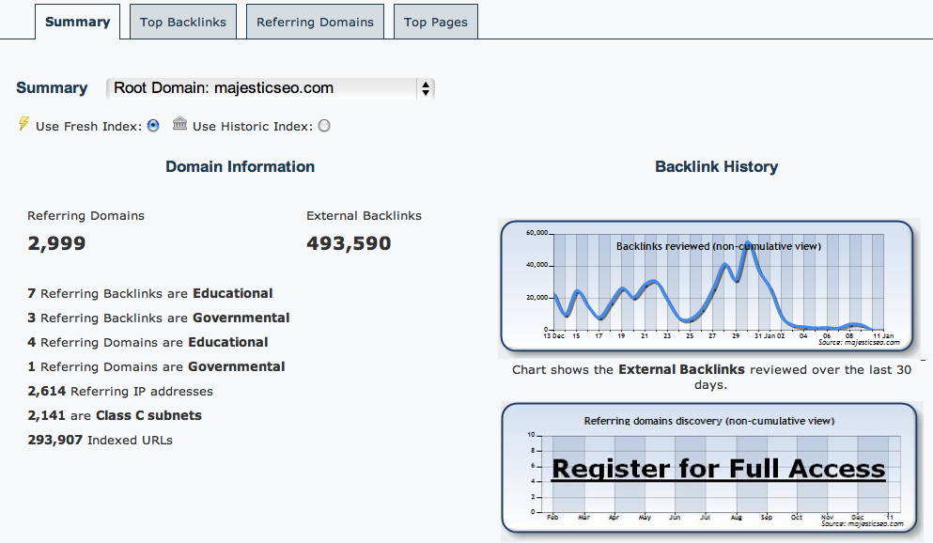Click the External Backlinks label above 493,590
The image size is (933, 543).
pyautogui.click(x=364, y=215)
